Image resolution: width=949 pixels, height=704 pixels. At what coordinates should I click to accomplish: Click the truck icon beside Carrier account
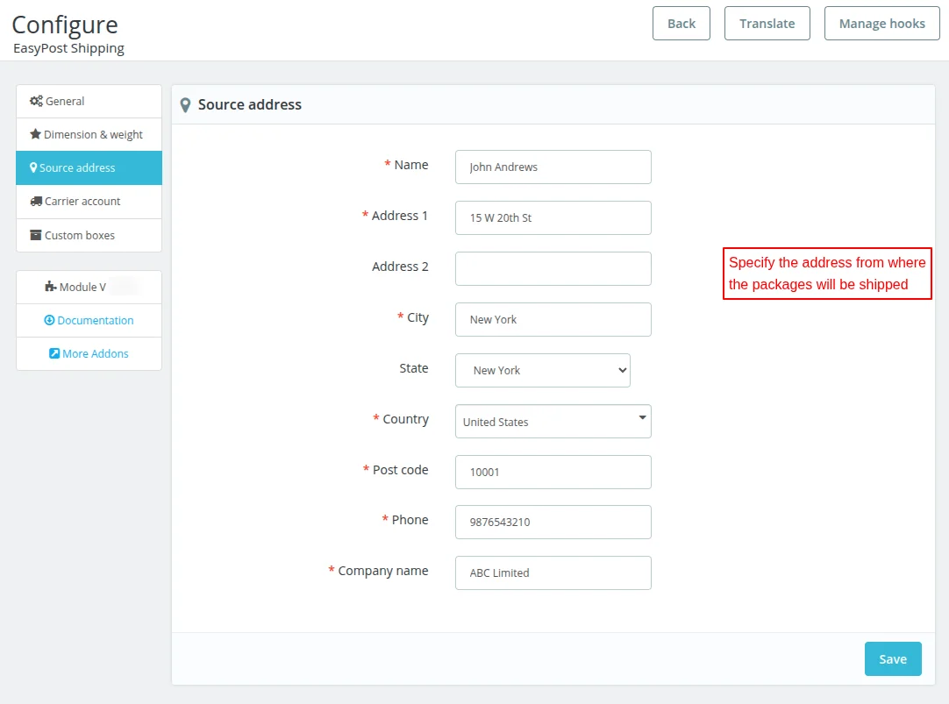[x=36, y=201]
